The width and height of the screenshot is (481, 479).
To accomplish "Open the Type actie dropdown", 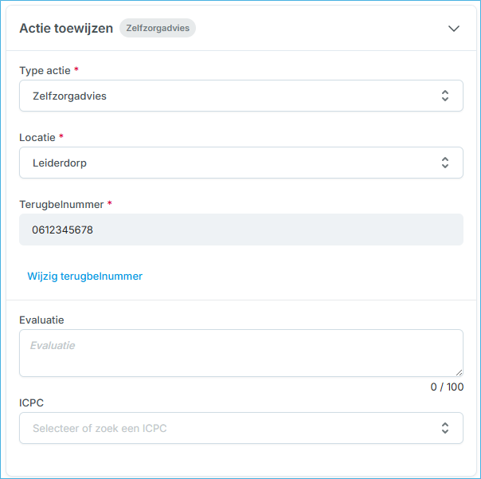I will [x=231, y=96].
